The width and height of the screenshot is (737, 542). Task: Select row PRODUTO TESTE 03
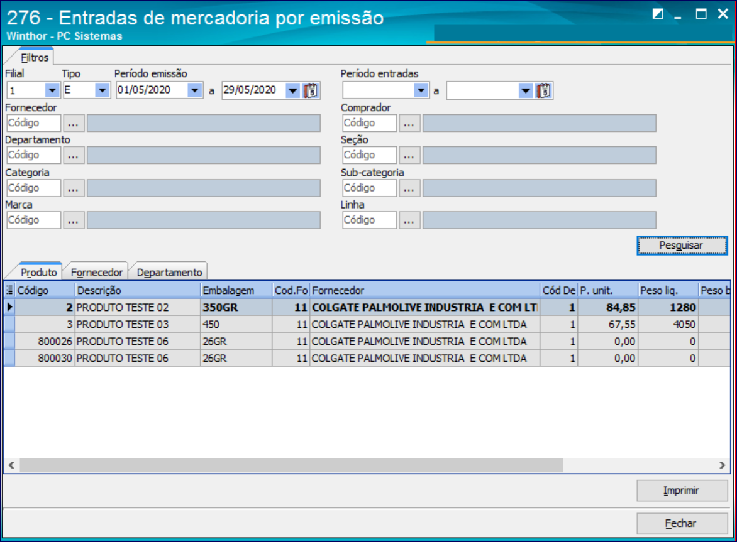[x=367, y=324]
